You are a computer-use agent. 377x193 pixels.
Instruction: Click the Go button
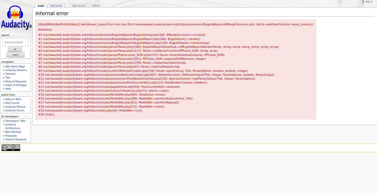click(x=15, y=49)
